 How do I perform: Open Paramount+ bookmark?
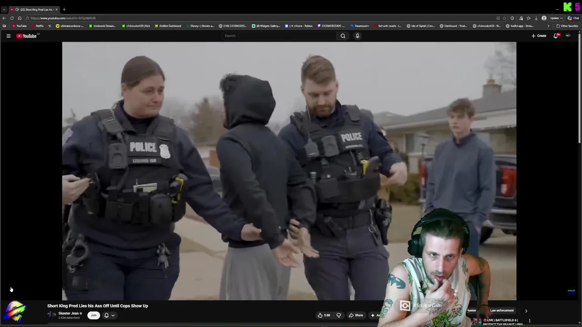pyautogui.click(x=360, y=26)
